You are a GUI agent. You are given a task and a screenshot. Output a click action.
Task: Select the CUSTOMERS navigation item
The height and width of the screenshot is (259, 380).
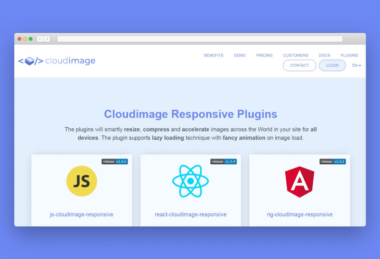[295, 55]
